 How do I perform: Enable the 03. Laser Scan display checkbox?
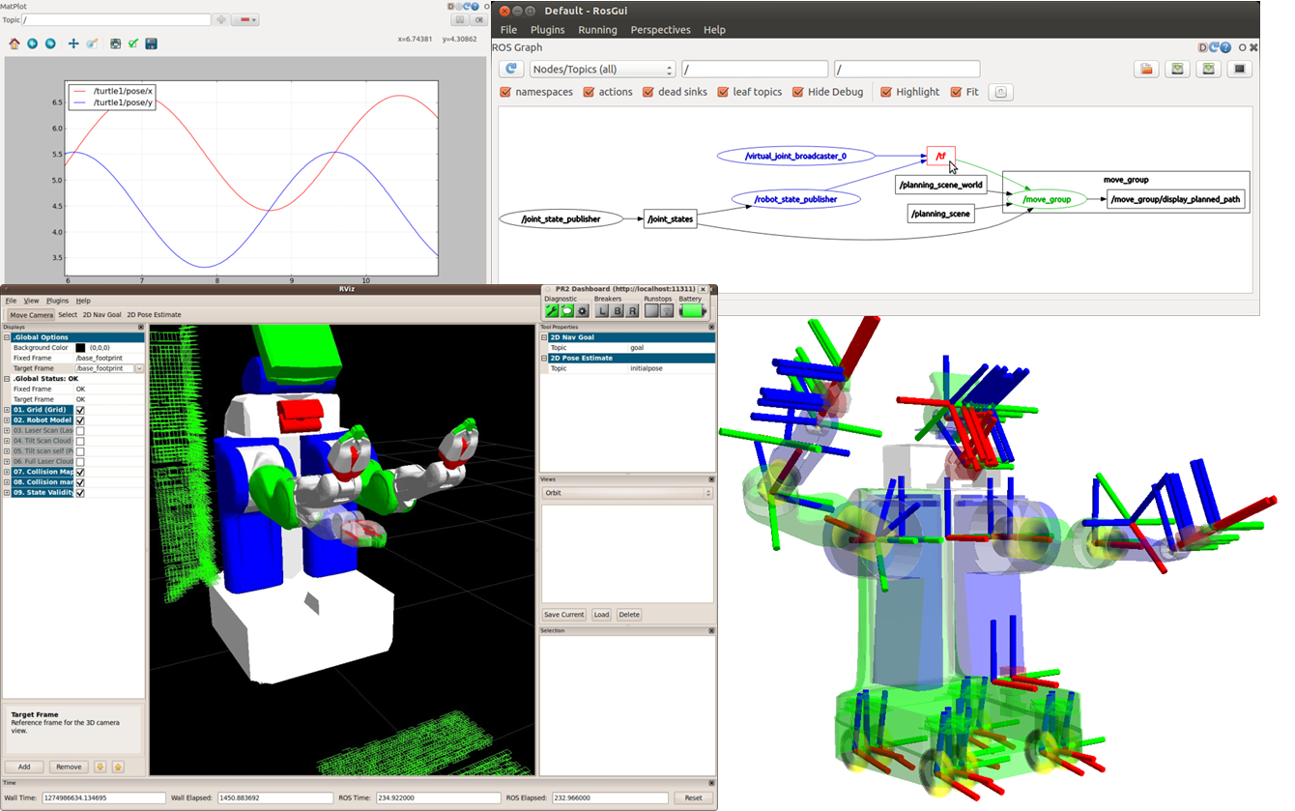tap(80, 430)
